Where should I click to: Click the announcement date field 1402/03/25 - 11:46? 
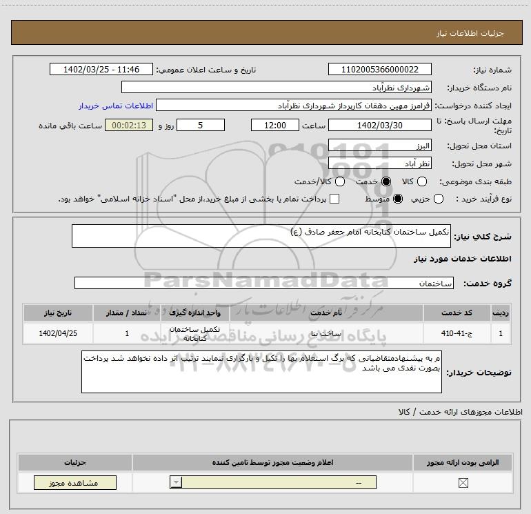click(x=101, y=69)
